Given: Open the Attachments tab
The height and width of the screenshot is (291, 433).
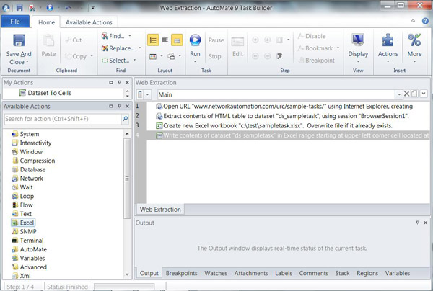Looking at the screenshot, I should 251,273.
